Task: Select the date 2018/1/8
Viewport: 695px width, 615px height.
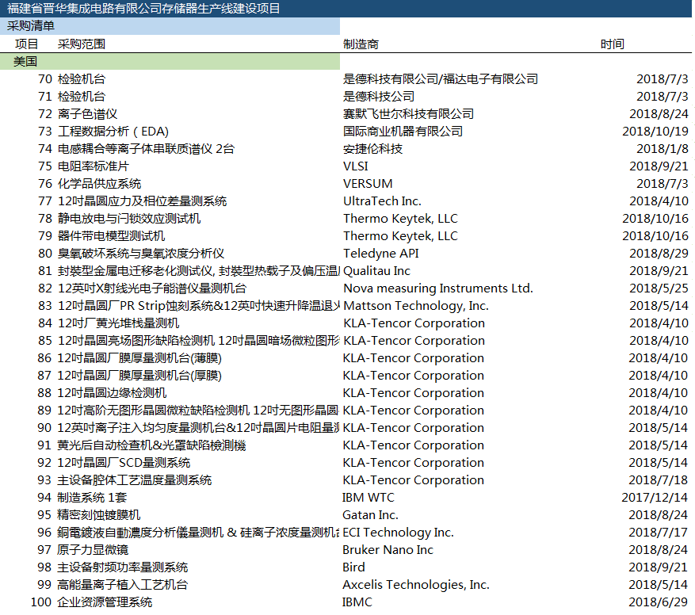Action: click(663, 148)
